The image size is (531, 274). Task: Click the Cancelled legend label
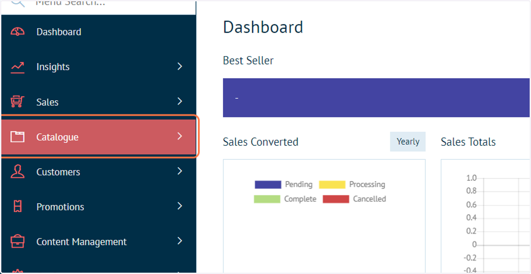(369, 199)
